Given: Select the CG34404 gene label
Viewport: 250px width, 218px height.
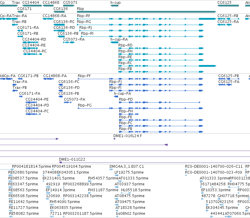Looking at the screenshot, I should coord(31,3).
